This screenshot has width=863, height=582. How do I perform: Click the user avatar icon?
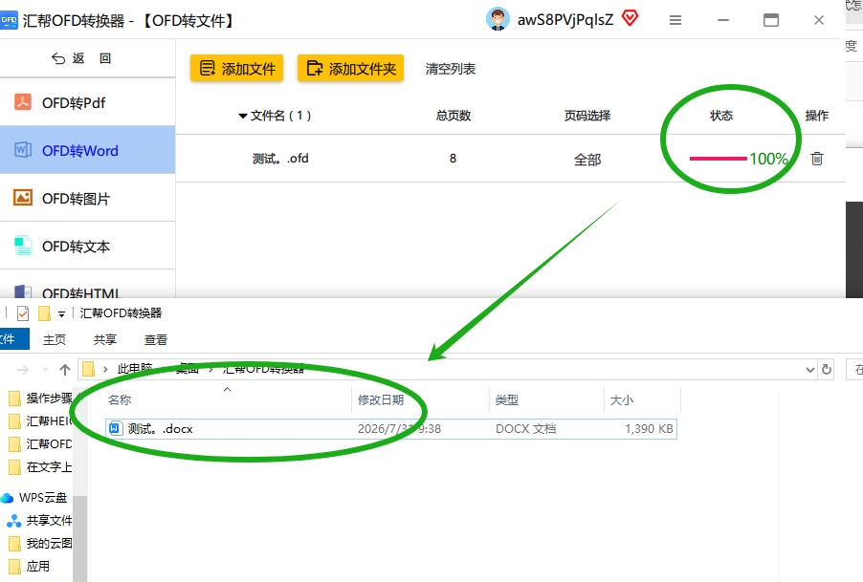point(498,19)
